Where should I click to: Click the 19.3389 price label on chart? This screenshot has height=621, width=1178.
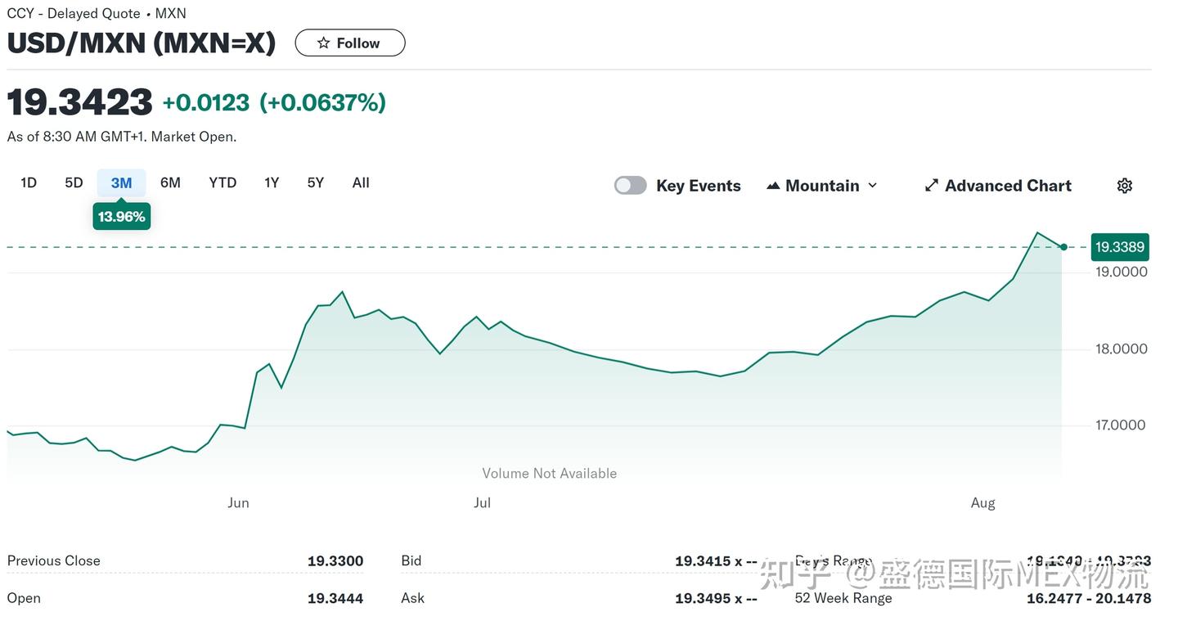click(x=1119, y=246)
